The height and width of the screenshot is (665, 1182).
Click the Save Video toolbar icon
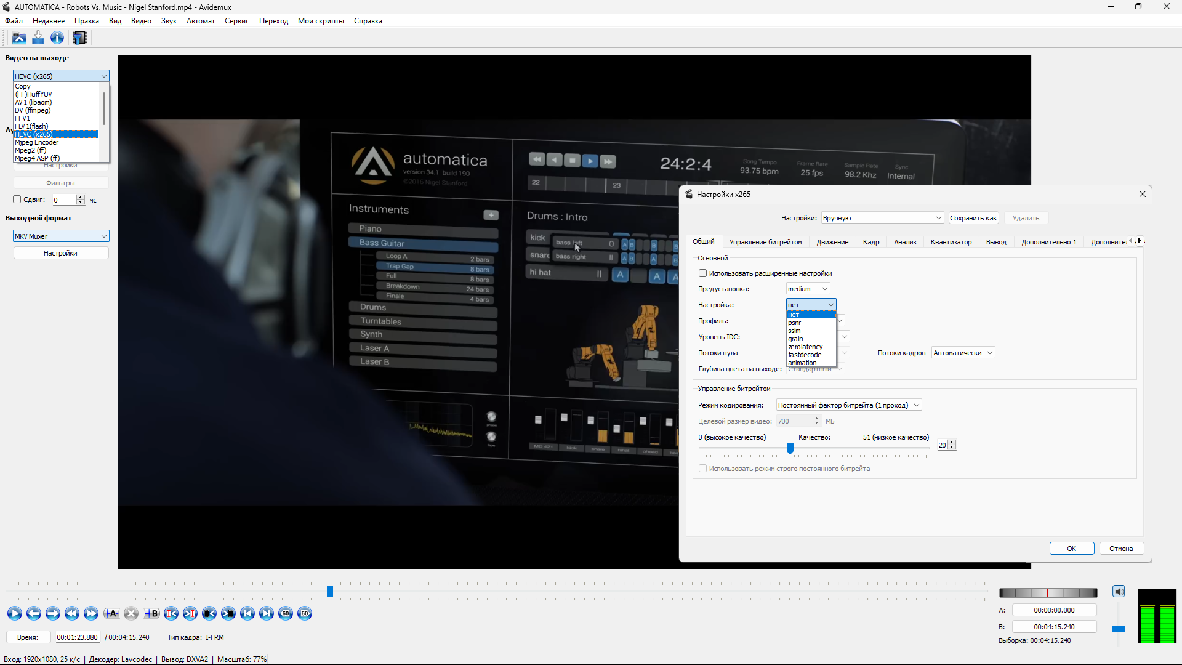(38, 38)
